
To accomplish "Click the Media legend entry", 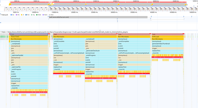I will point(39,15).
